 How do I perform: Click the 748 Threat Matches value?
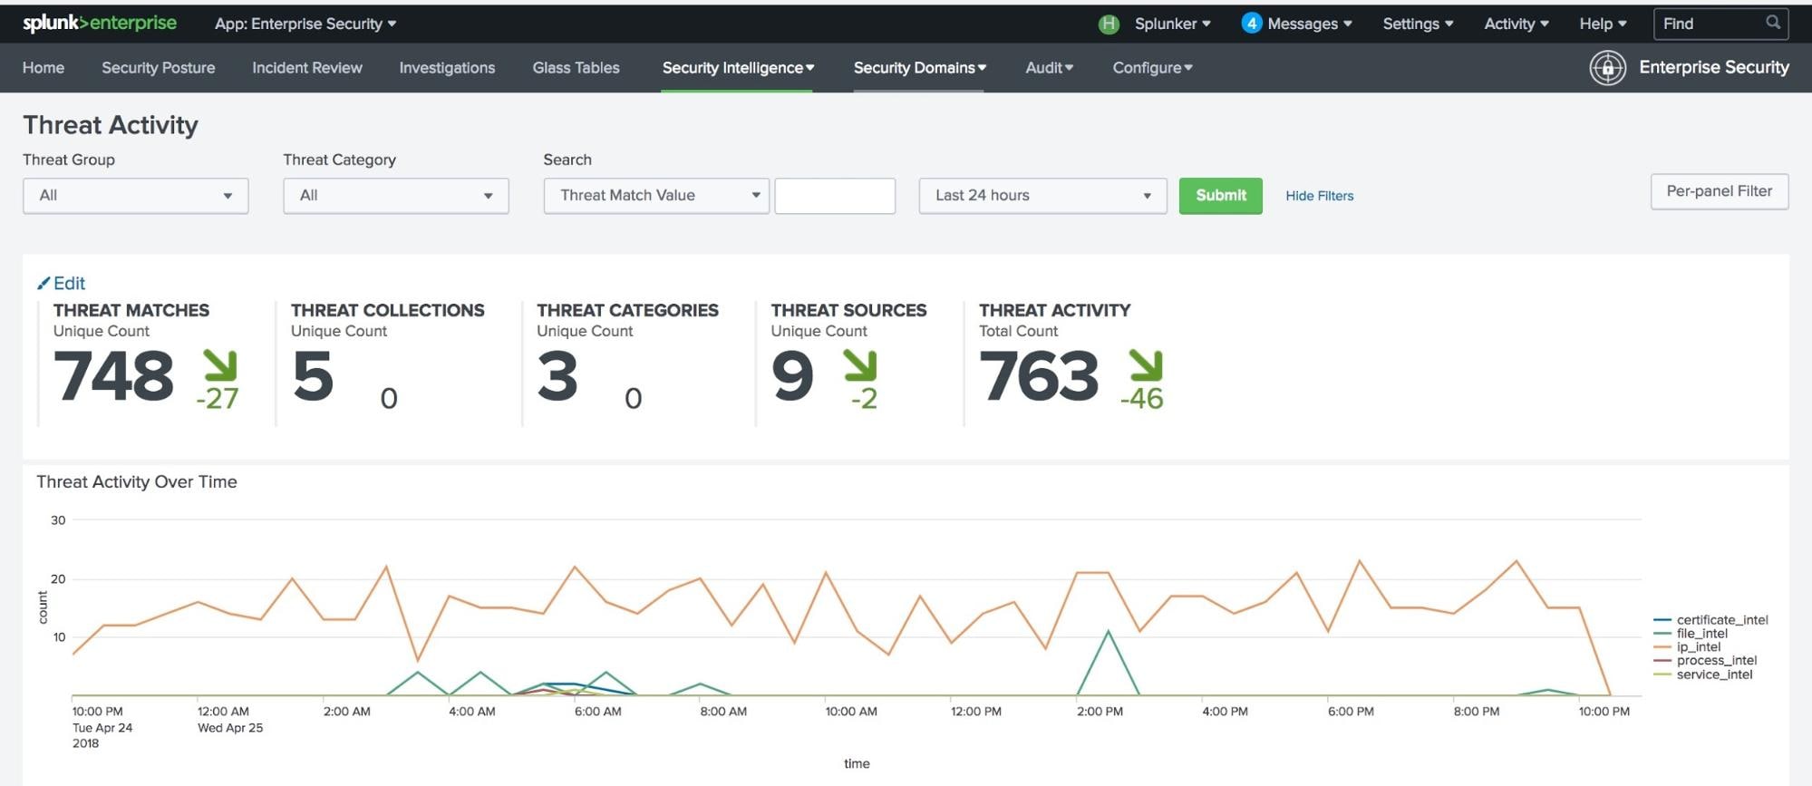(114, 375)
